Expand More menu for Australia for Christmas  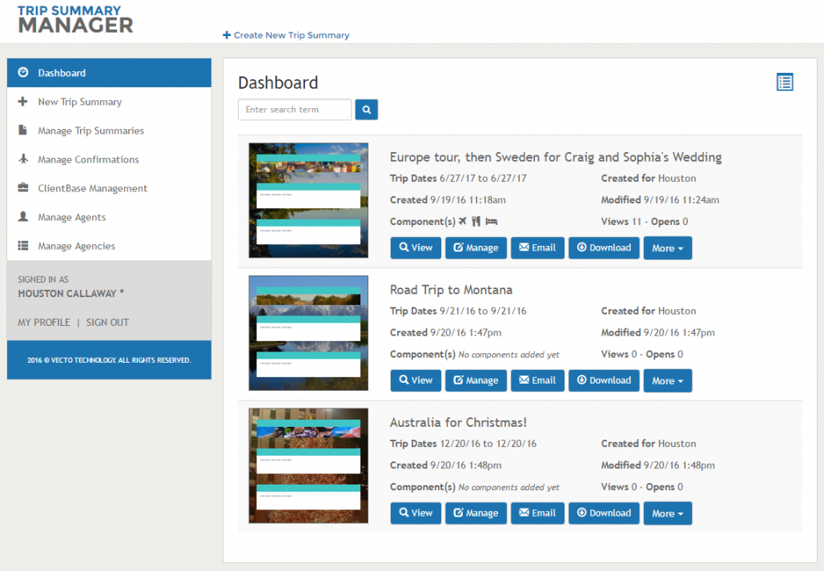667,513
